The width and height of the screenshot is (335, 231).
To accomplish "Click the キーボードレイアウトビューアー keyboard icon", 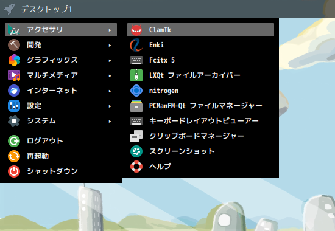I will tap(136, 121).
